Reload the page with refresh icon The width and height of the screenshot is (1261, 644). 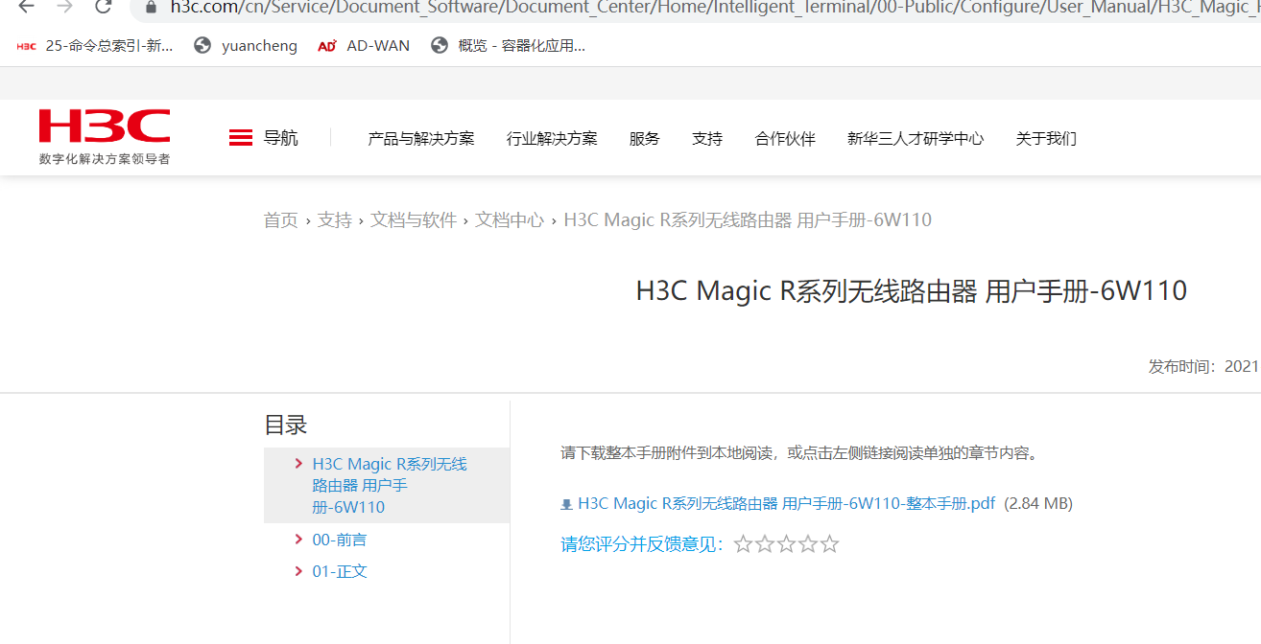click(104, 6)
